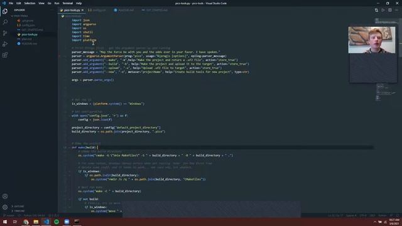Screen dimensions: 402x226
Task: Open Zoom from the taskbar
Action: tap(67, 222)
